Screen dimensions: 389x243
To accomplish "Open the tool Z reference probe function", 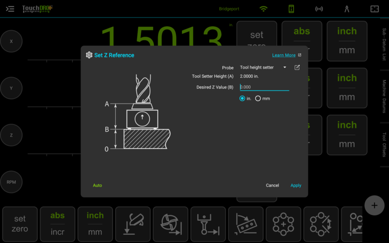I will click(x=133, y=224).
